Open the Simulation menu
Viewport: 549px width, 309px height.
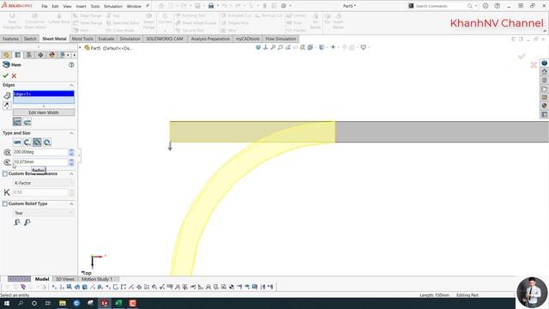113,6
